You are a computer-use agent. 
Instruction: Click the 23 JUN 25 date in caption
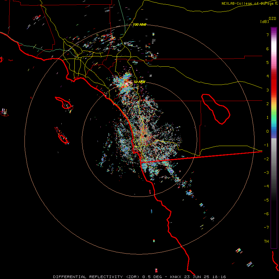[197, 277]
